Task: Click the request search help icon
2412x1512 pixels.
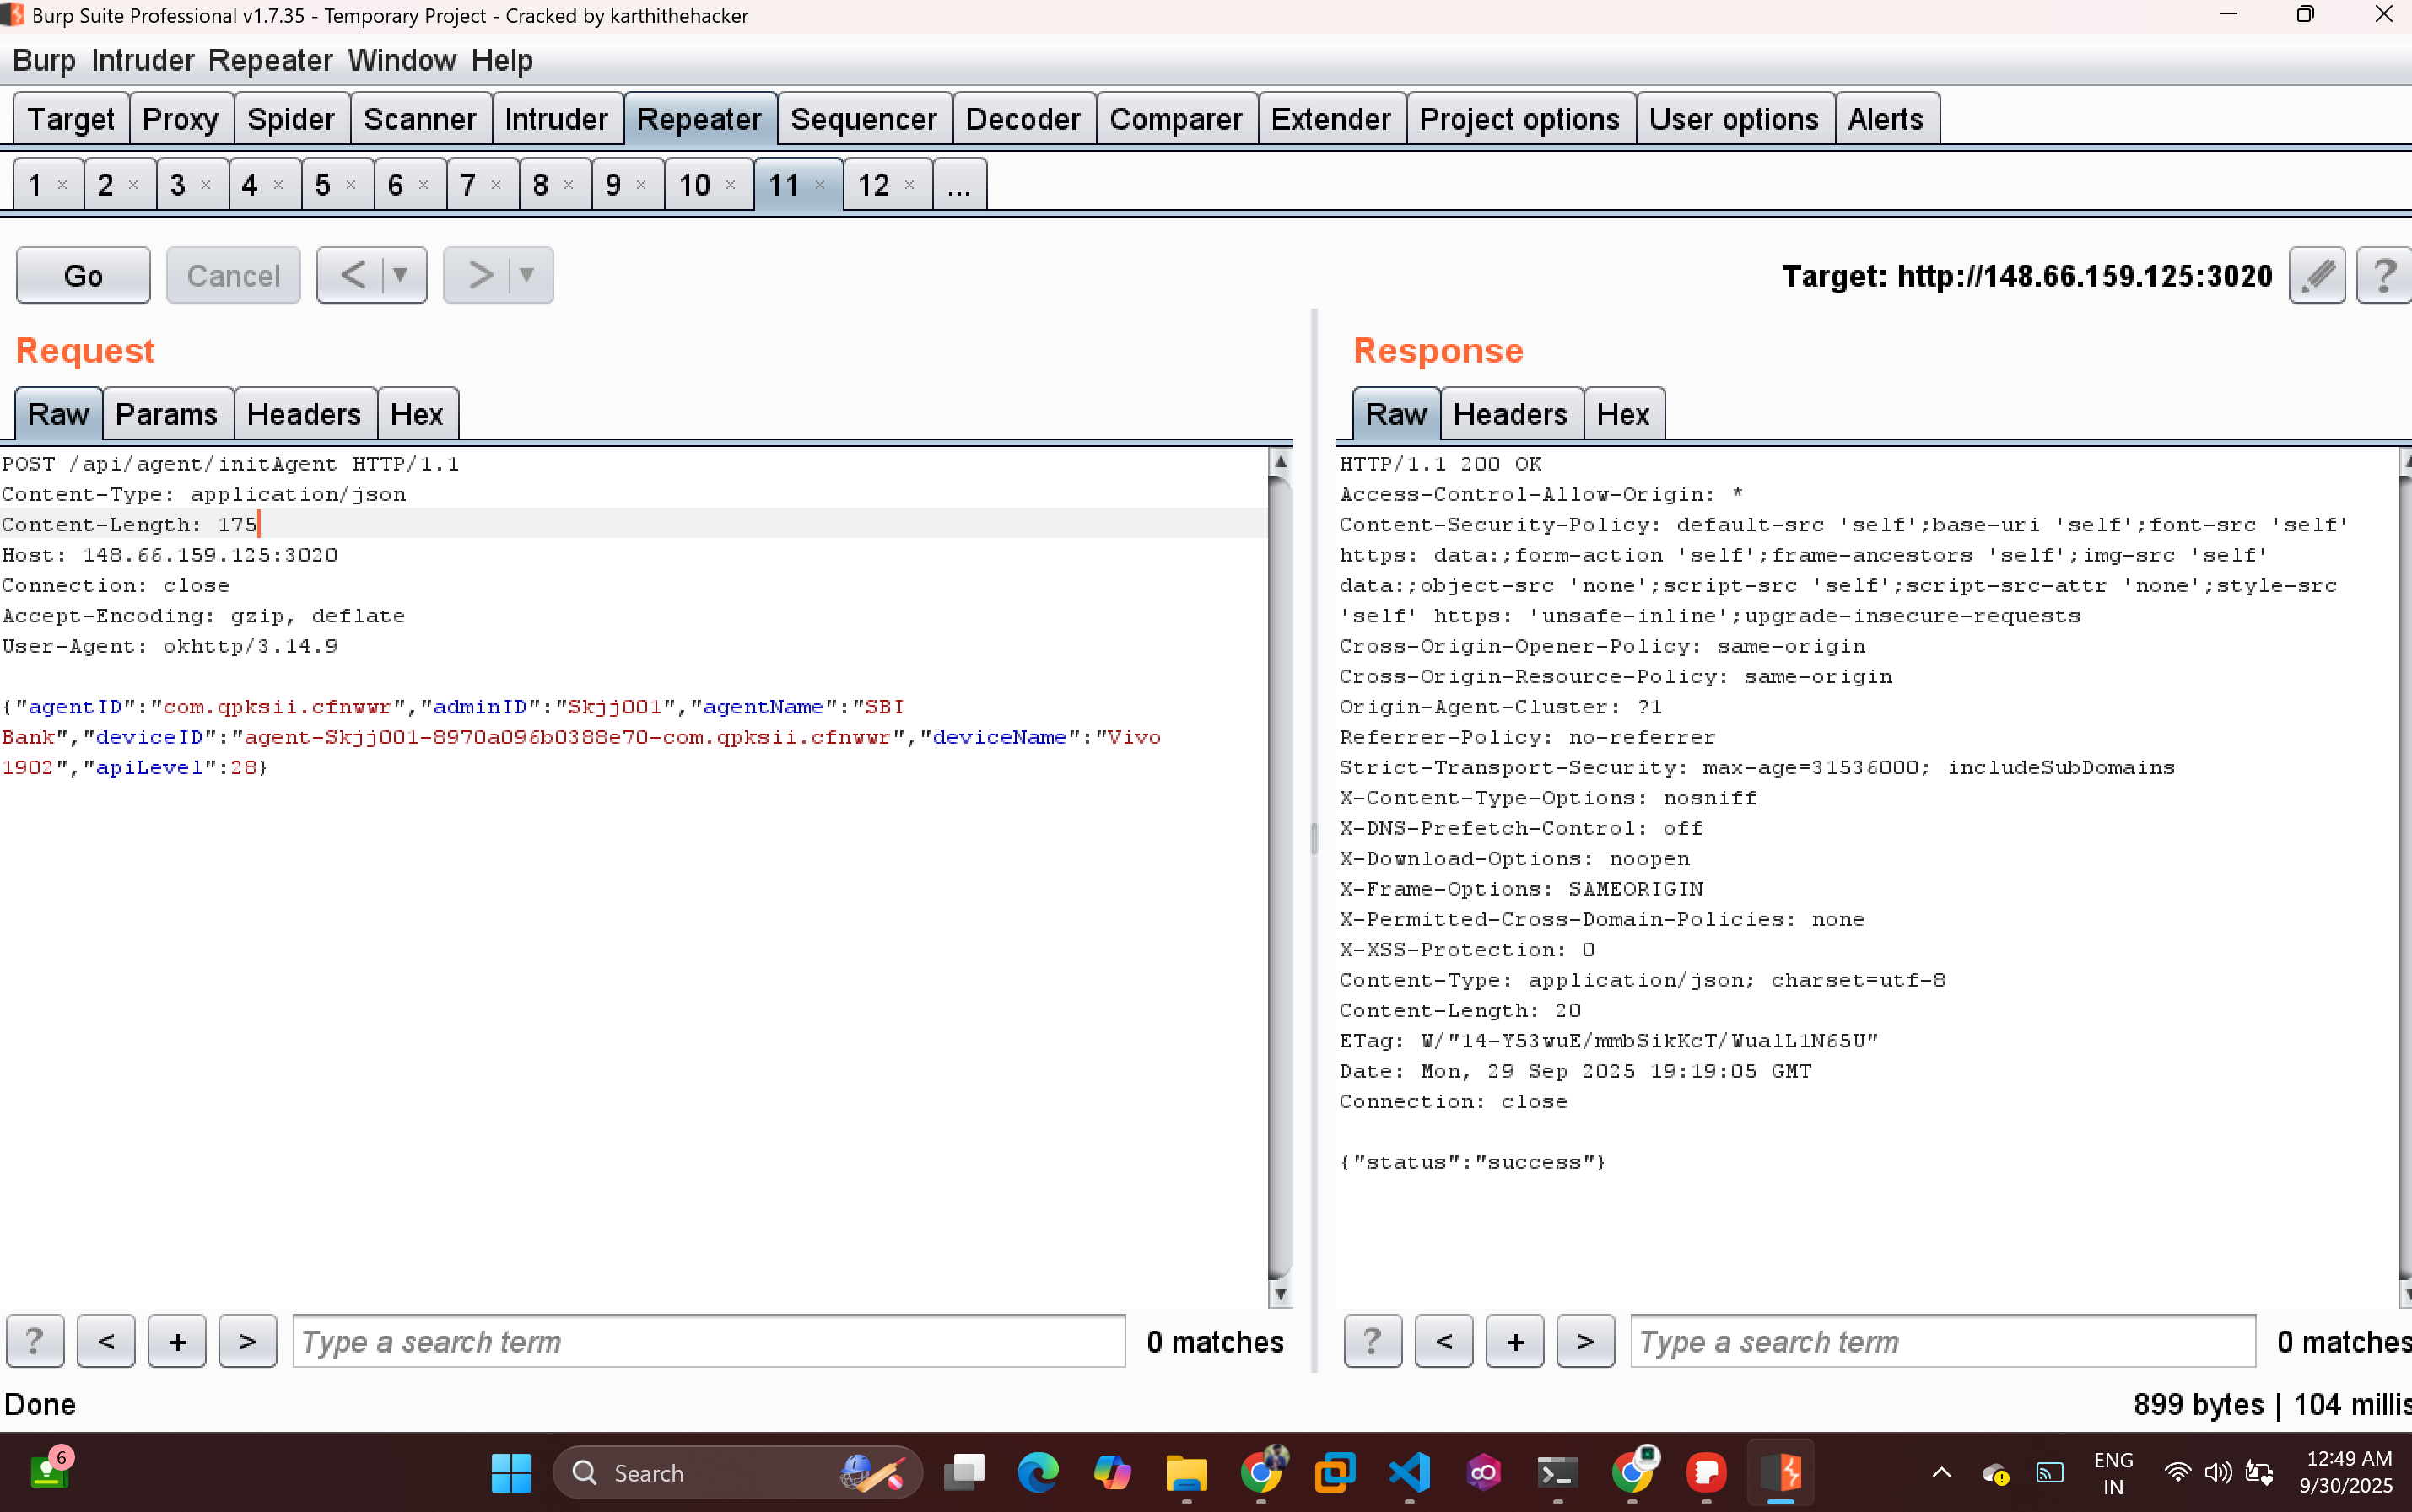Action: [34, 1341]
